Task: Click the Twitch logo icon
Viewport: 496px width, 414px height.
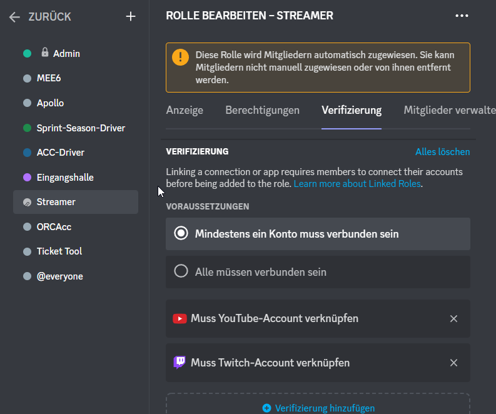Action: point(180,363)
